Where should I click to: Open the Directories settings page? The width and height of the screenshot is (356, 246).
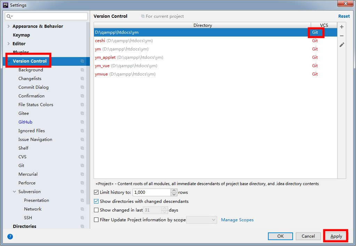click(x=24, y=227)
